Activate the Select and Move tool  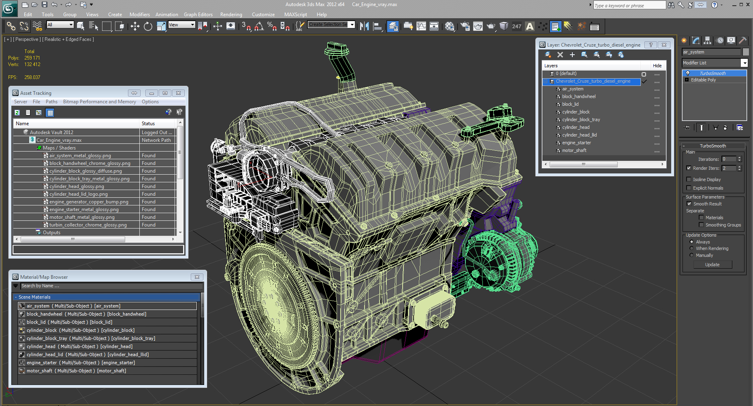click(x=135, y=26)
